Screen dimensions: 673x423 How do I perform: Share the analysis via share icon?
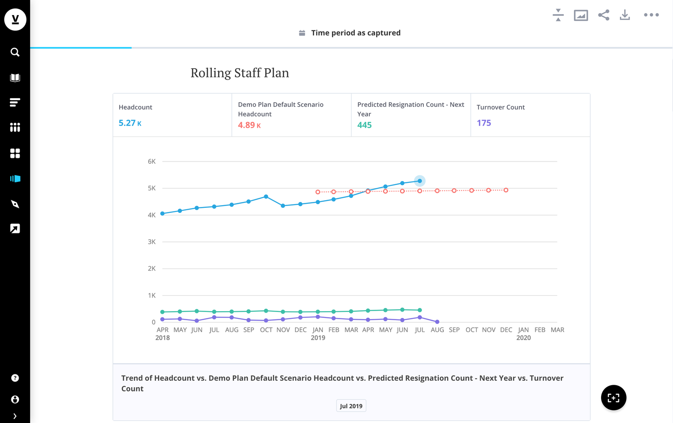click(x=603, y=15)
